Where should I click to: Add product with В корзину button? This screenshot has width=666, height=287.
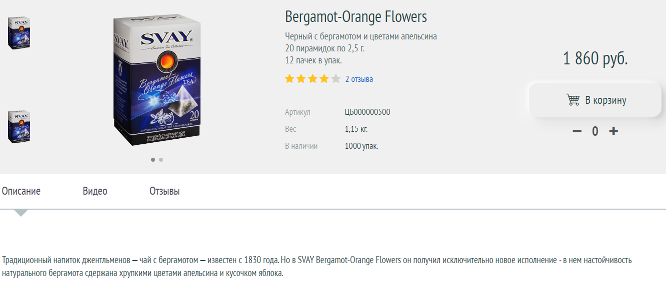[x=595, y=100]
